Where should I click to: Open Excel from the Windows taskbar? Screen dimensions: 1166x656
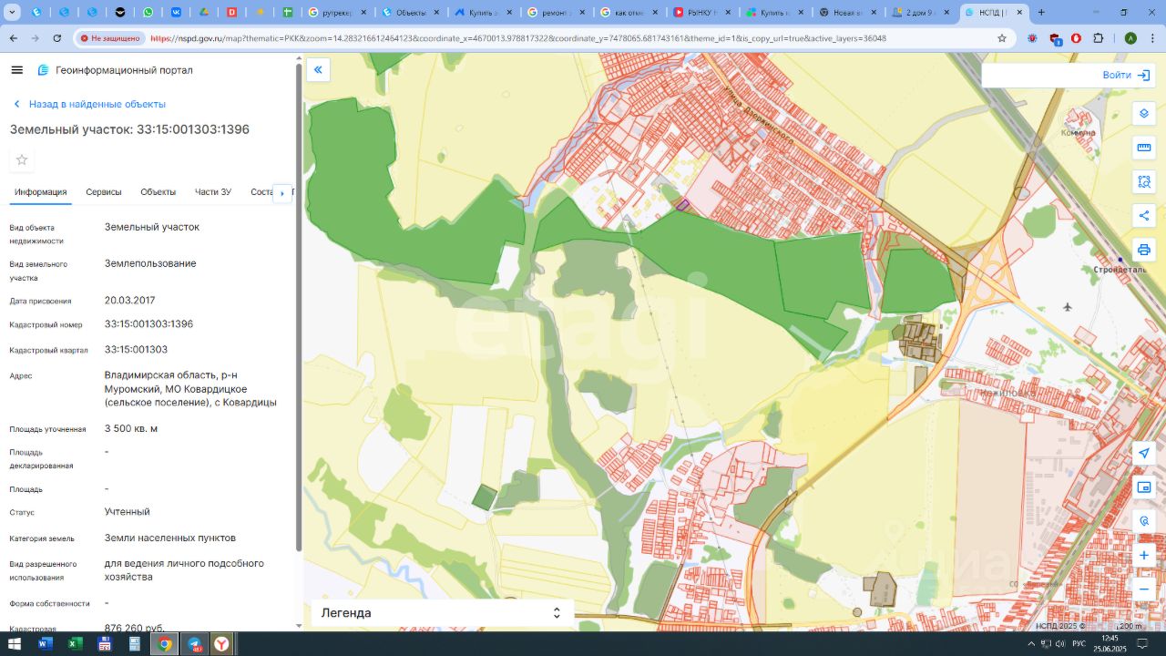pyautogui.click(x=76, y=644)
